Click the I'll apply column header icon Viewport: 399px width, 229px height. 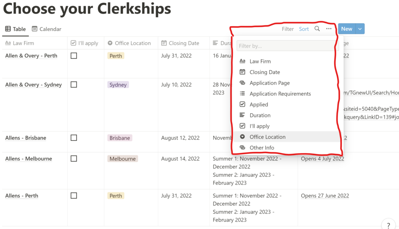[x=73, y=43]
